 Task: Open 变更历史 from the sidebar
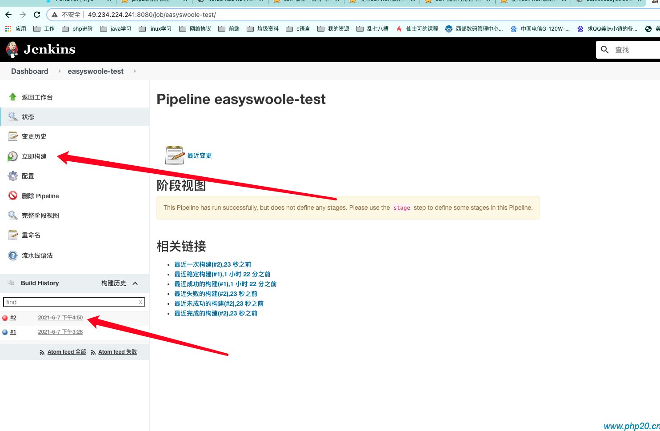(x=34, y=136)
